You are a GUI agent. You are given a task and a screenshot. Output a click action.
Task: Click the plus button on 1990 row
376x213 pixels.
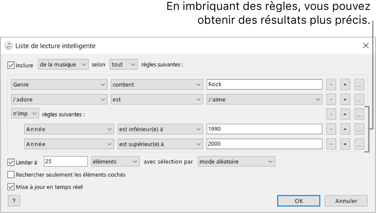tap(345, 129)
